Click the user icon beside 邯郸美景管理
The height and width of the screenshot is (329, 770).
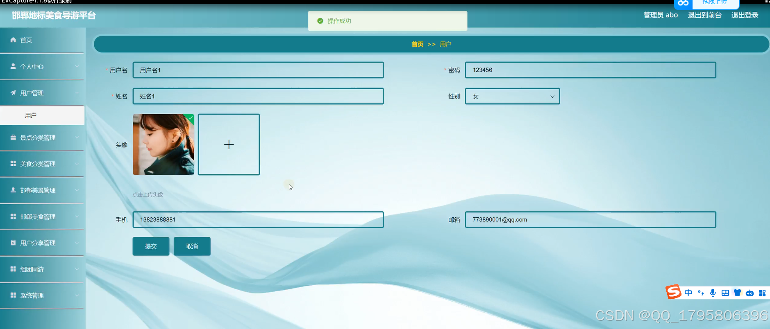[x=13, y=190]
